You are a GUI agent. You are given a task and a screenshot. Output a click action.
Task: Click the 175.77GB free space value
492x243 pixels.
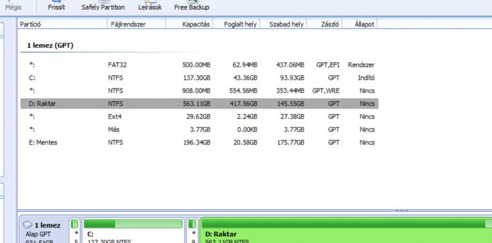(290, 142)
